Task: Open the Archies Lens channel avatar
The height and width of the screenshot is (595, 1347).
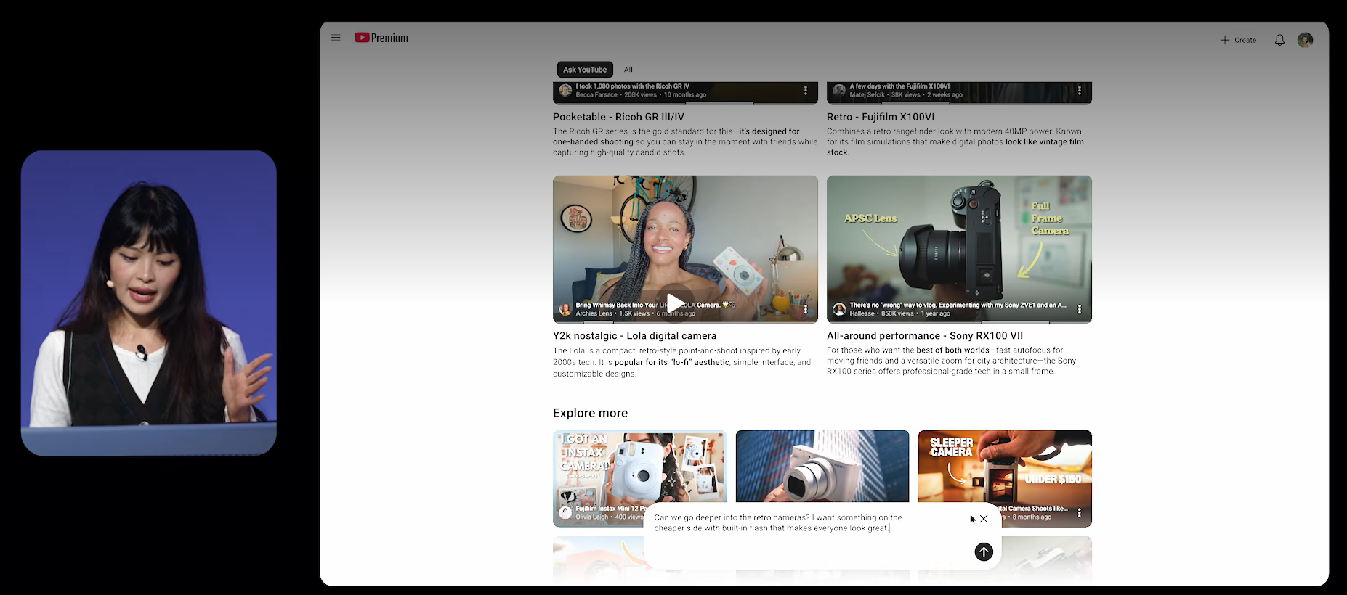Action: [565, 310]
